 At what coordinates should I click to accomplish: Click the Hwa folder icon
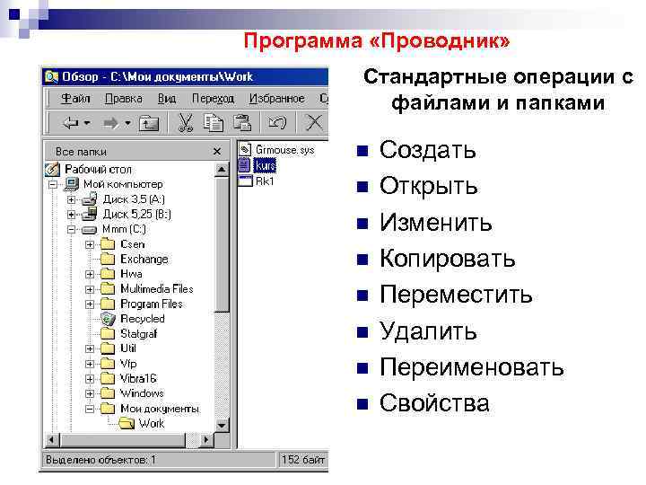[x=108, y=273]
